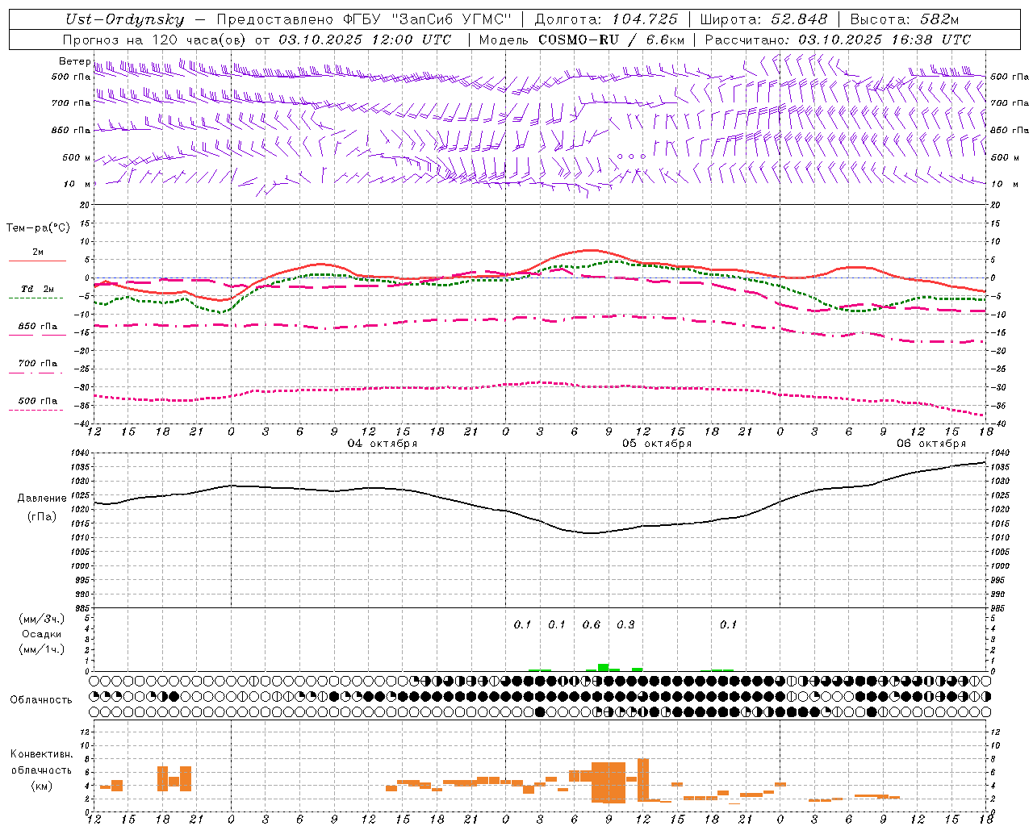Click the computed time 03.10.2025 16:38 UTC

click(885, 39)
